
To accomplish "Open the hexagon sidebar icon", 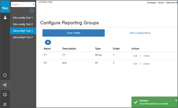I will (5, 75).
